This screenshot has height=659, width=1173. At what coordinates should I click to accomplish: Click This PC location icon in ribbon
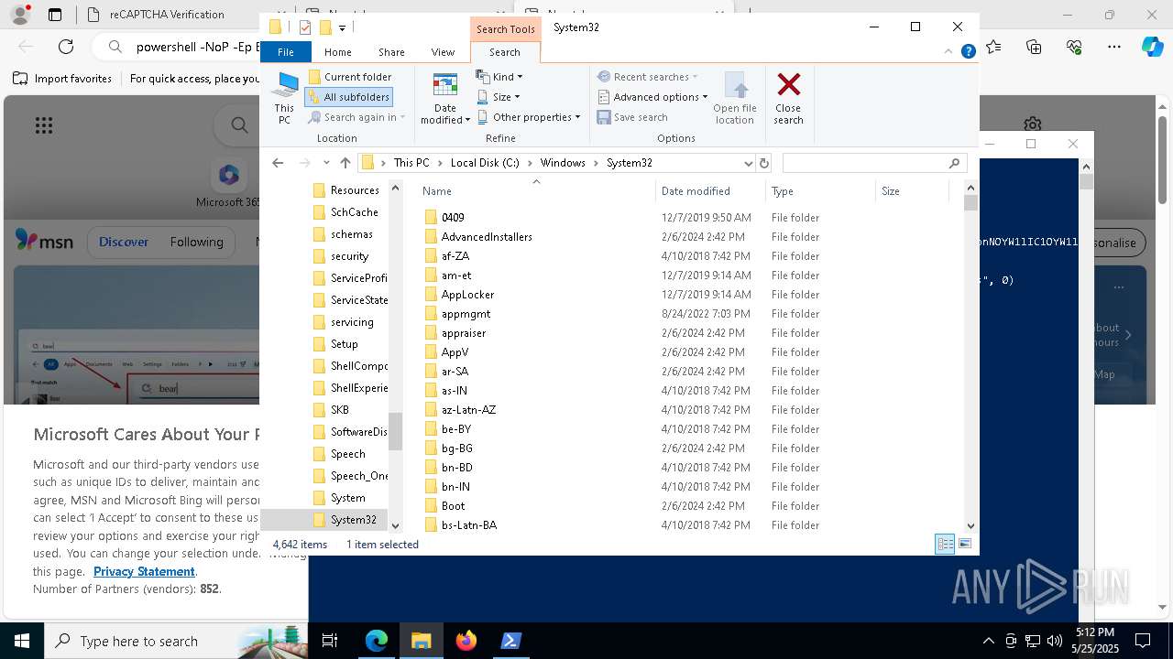pyautogui.click(x=284, y=98)
